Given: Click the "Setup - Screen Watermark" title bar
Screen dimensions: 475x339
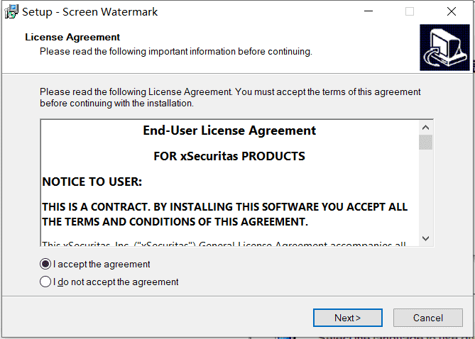Looking at the screenshot, I should click(90, 12).
